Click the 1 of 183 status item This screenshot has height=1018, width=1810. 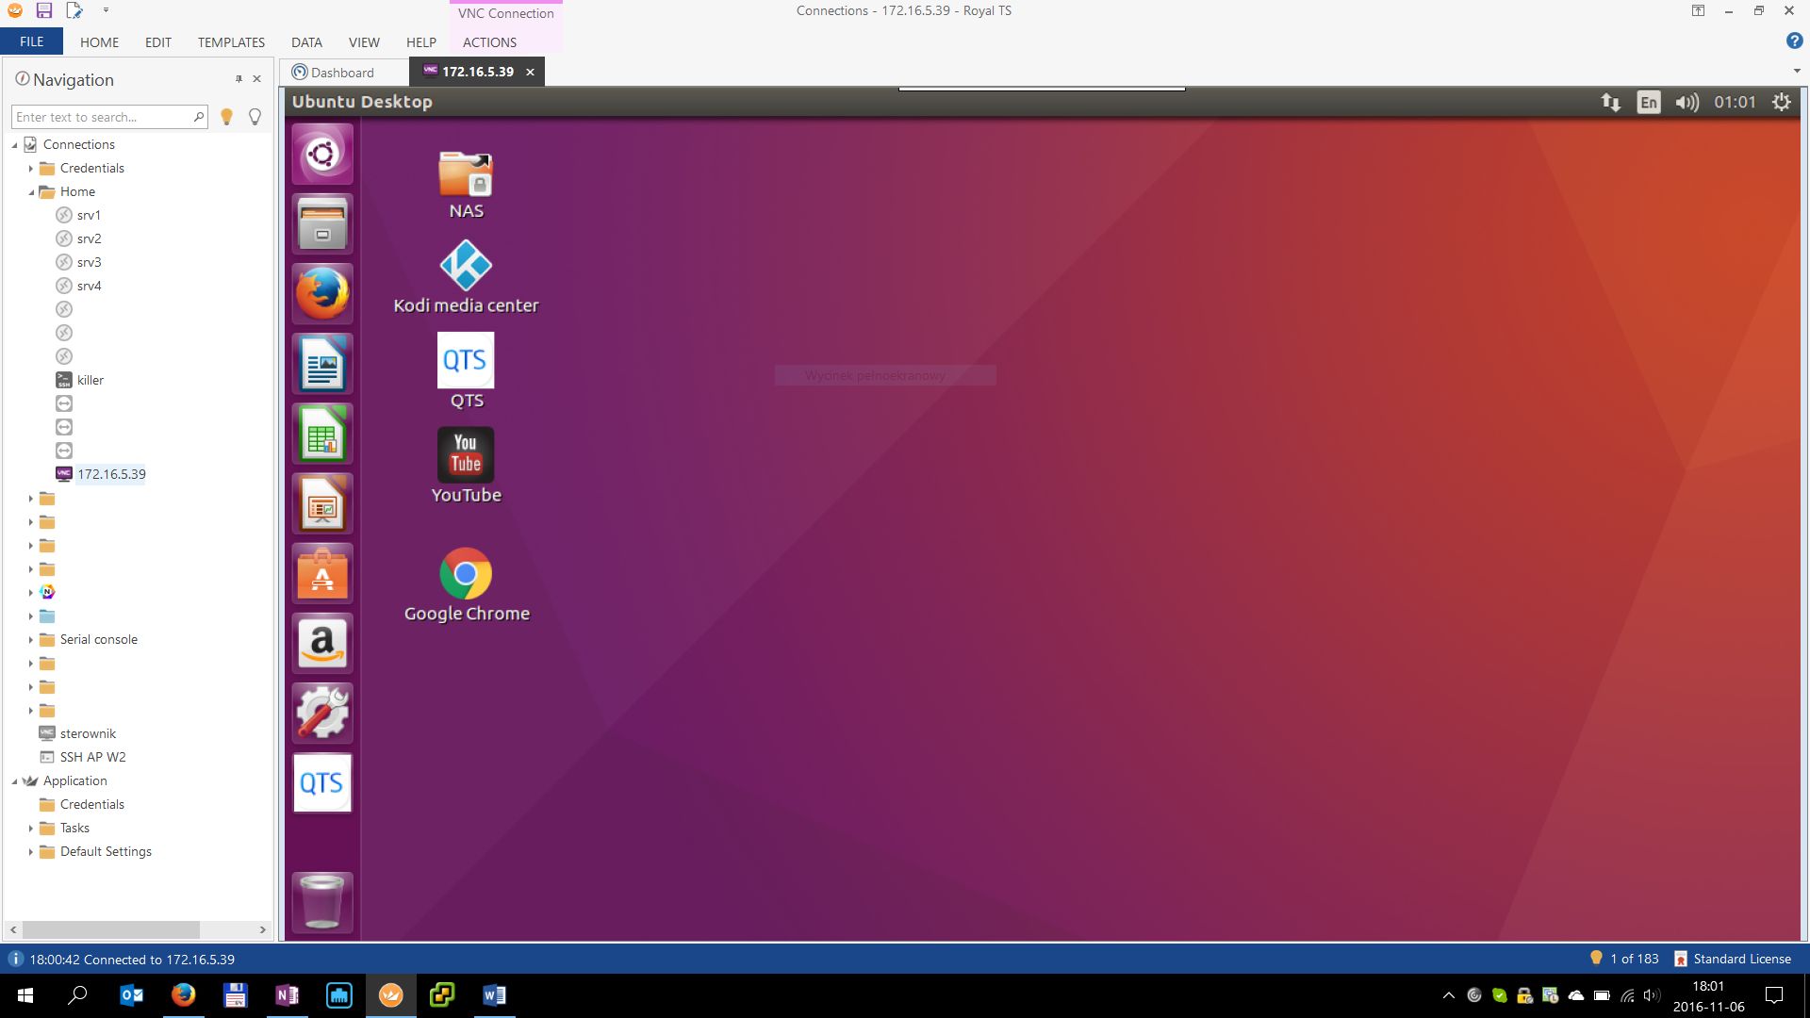[x=1624, y=959]
